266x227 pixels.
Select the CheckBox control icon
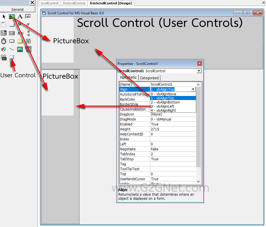click(x=20, y=25)
